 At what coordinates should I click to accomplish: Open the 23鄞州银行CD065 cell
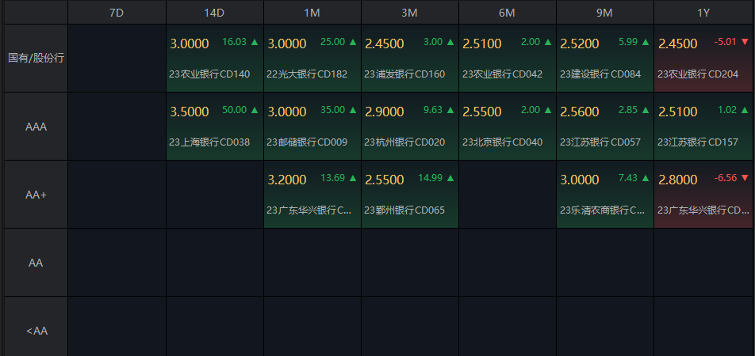point(410,195)
